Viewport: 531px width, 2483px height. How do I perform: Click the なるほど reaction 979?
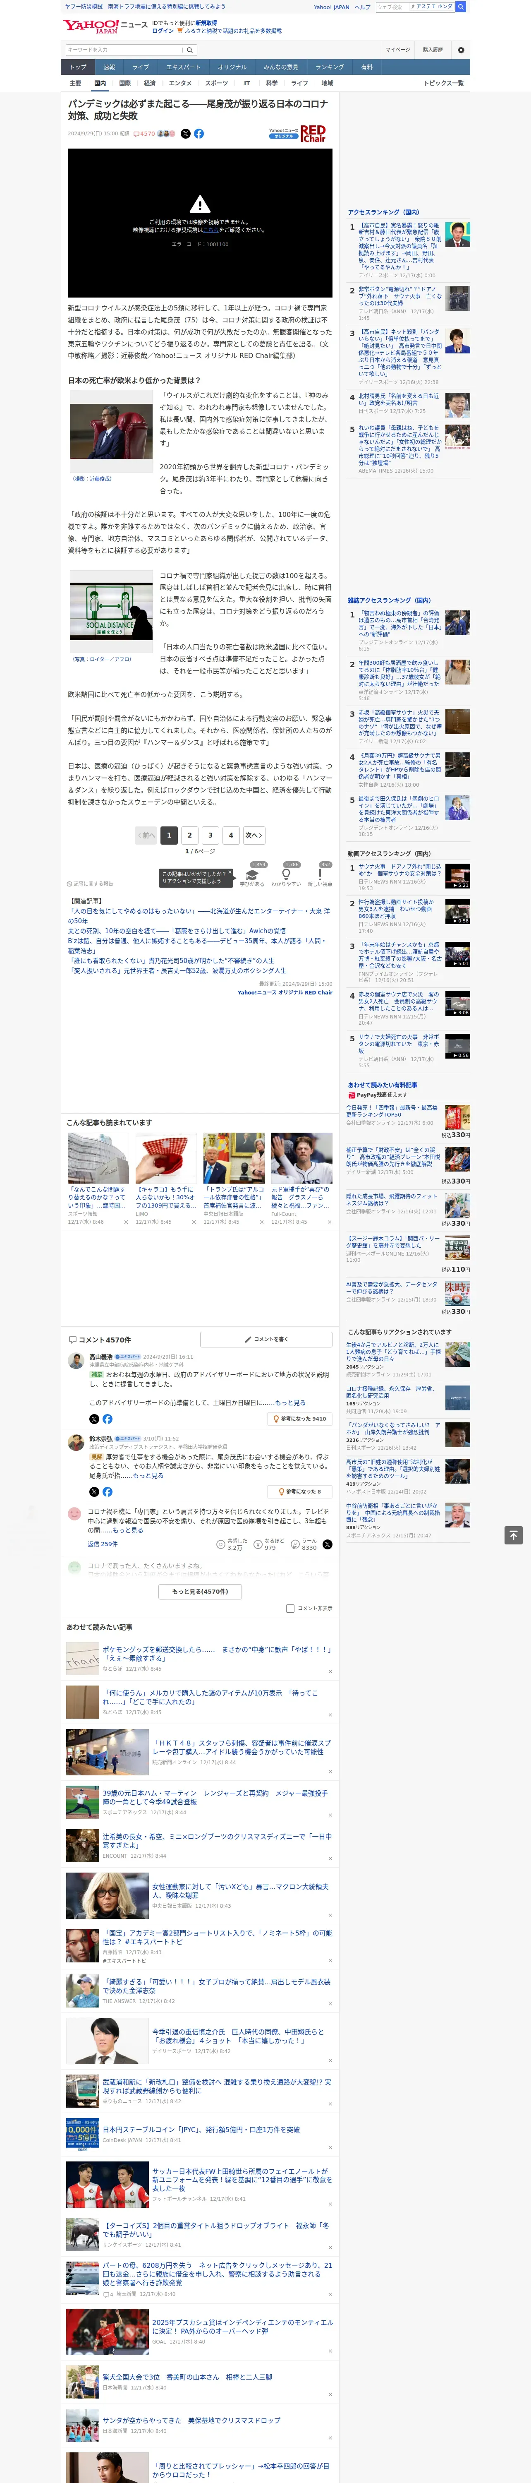coord(270,1543)
